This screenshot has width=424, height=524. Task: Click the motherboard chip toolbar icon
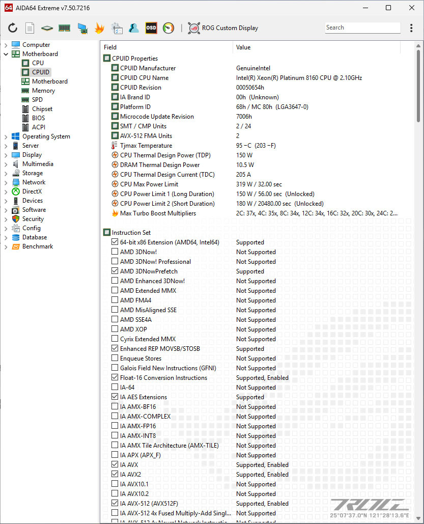click(47, 29)
